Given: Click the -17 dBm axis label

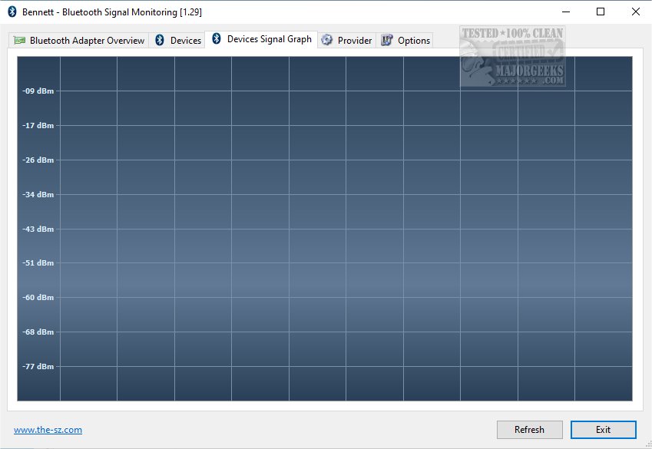Looking at the screenshot, I should 38,126.
